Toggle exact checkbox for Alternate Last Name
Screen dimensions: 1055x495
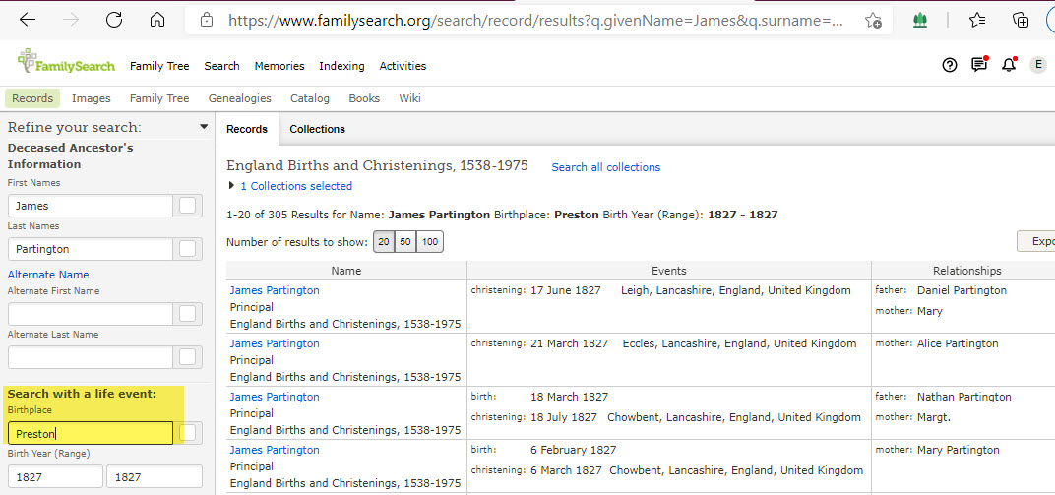[x=188, y=356]
